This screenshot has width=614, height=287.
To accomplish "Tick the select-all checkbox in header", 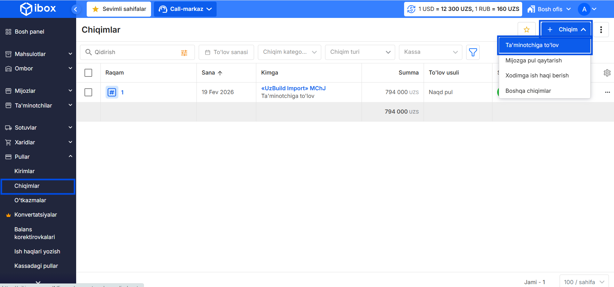I will [88, 73].
